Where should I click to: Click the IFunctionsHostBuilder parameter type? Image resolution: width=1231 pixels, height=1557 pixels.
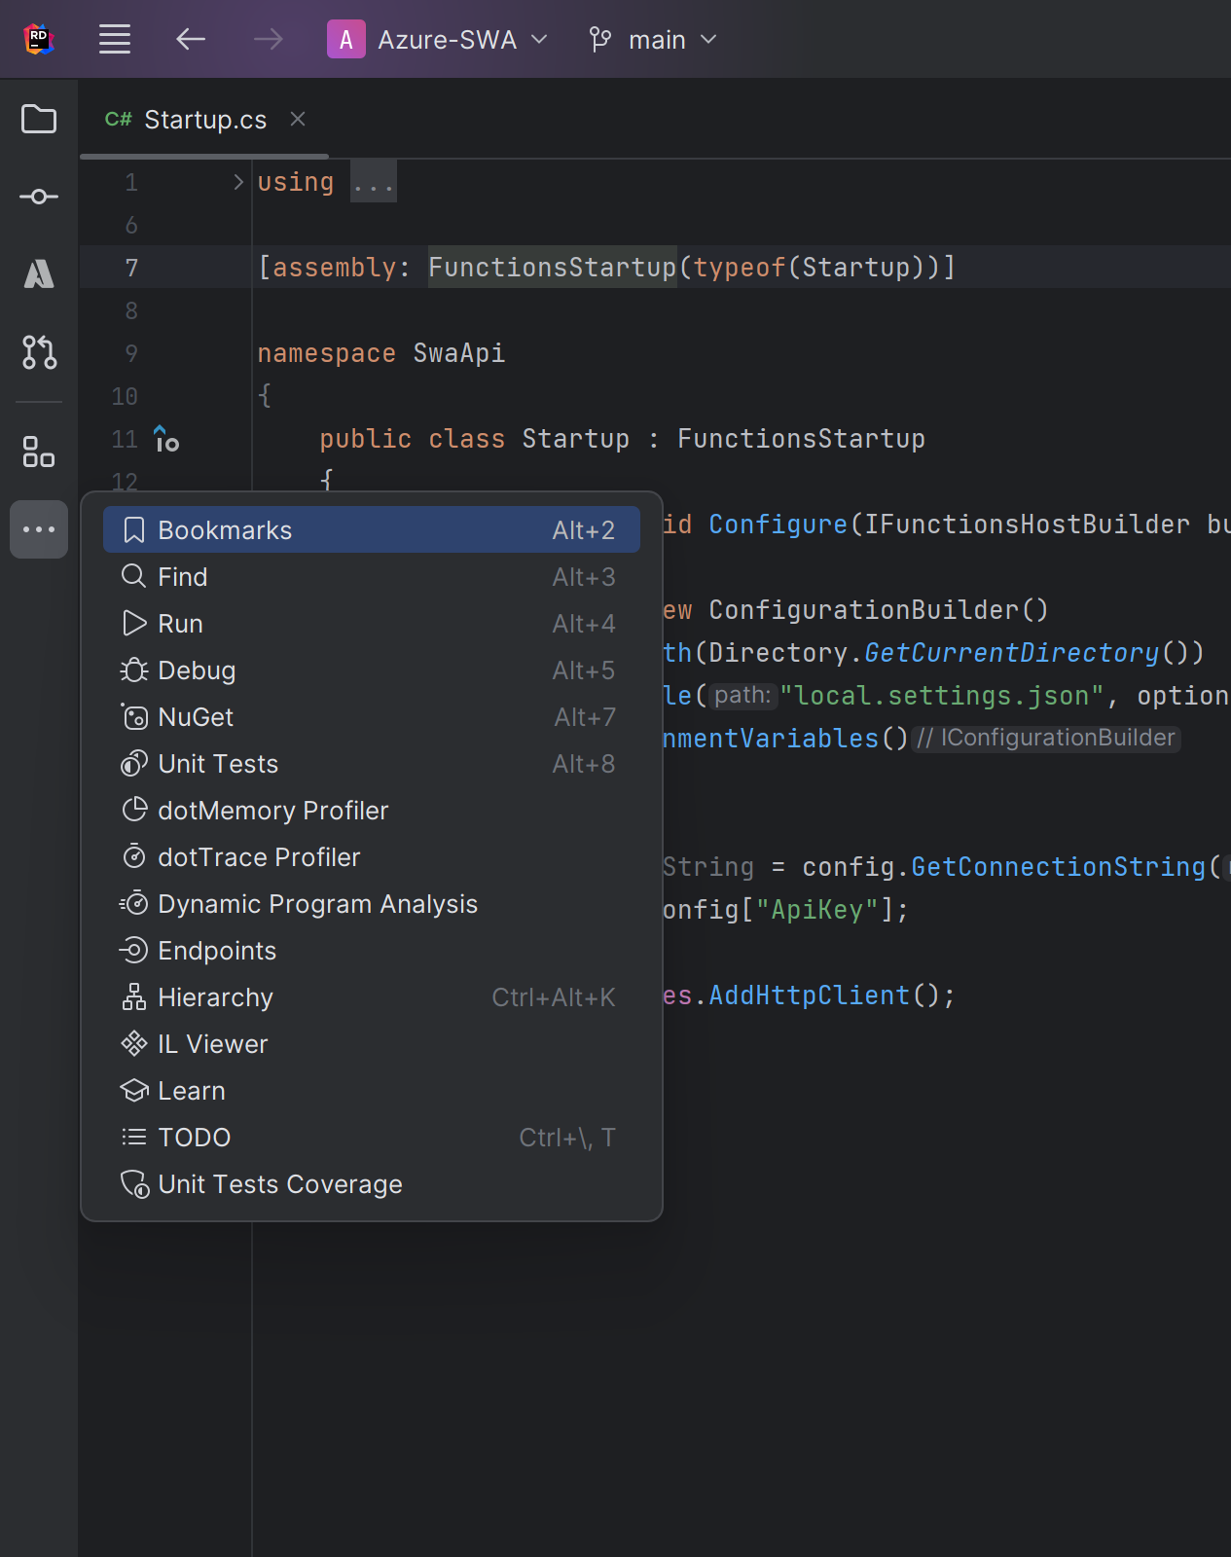click(1027, 525)
